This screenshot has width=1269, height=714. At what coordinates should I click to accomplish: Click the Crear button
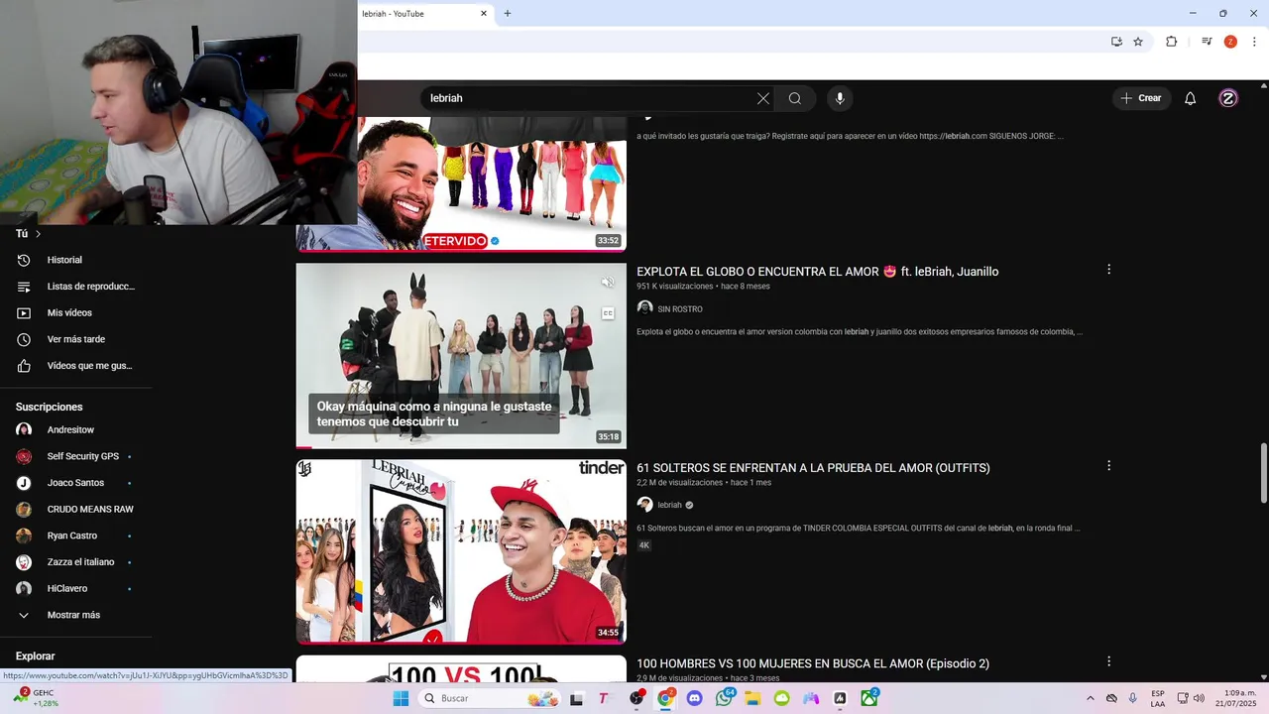pyautogui.click(x=1141, y=98)
